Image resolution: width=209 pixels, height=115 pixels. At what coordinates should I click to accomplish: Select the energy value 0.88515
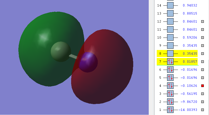[x=190, y=13]
